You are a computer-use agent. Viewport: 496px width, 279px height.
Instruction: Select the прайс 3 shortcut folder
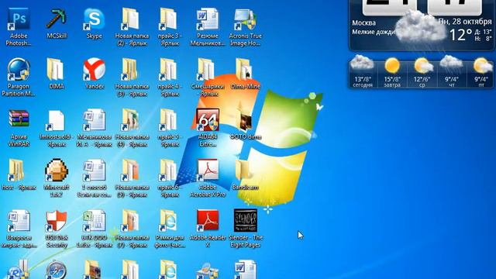coord(170,27)
